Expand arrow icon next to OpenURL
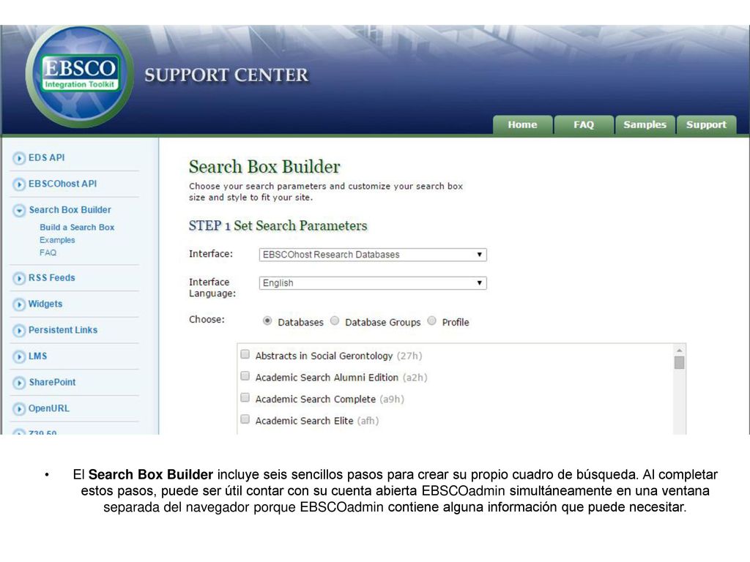The height and width of the screenshot is (562, 750). [x=19, y=409]
